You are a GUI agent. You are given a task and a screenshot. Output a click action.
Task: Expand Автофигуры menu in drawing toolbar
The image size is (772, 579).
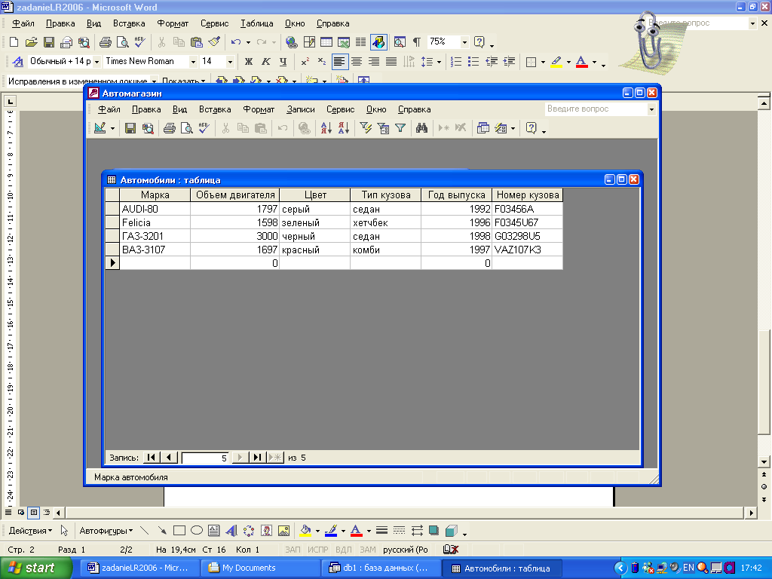pyautogui.click(x=106, y=531)
